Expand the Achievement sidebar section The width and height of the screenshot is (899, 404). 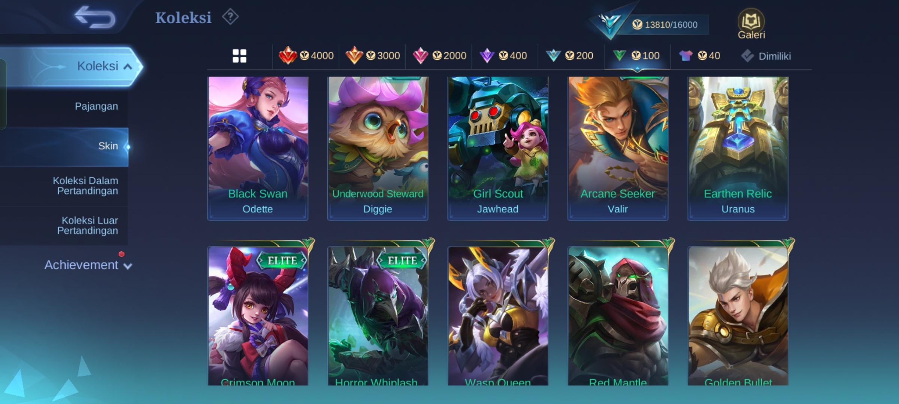(88, 265)
